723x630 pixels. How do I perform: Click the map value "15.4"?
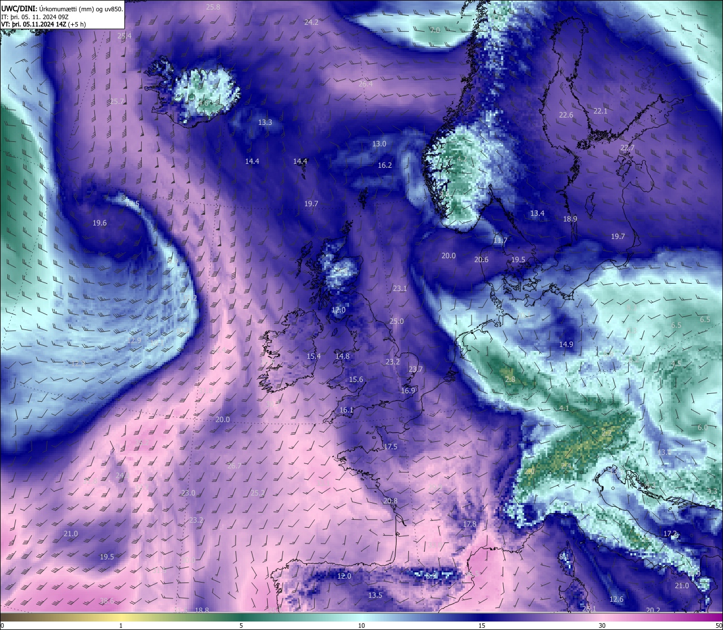coord(313,356)
